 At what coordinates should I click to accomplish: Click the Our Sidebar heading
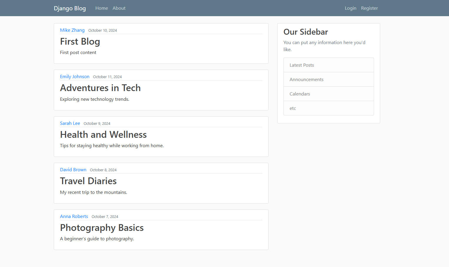[306, 32]
